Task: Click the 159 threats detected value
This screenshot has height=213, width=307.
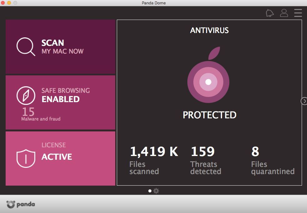Action: click(203, 151)
